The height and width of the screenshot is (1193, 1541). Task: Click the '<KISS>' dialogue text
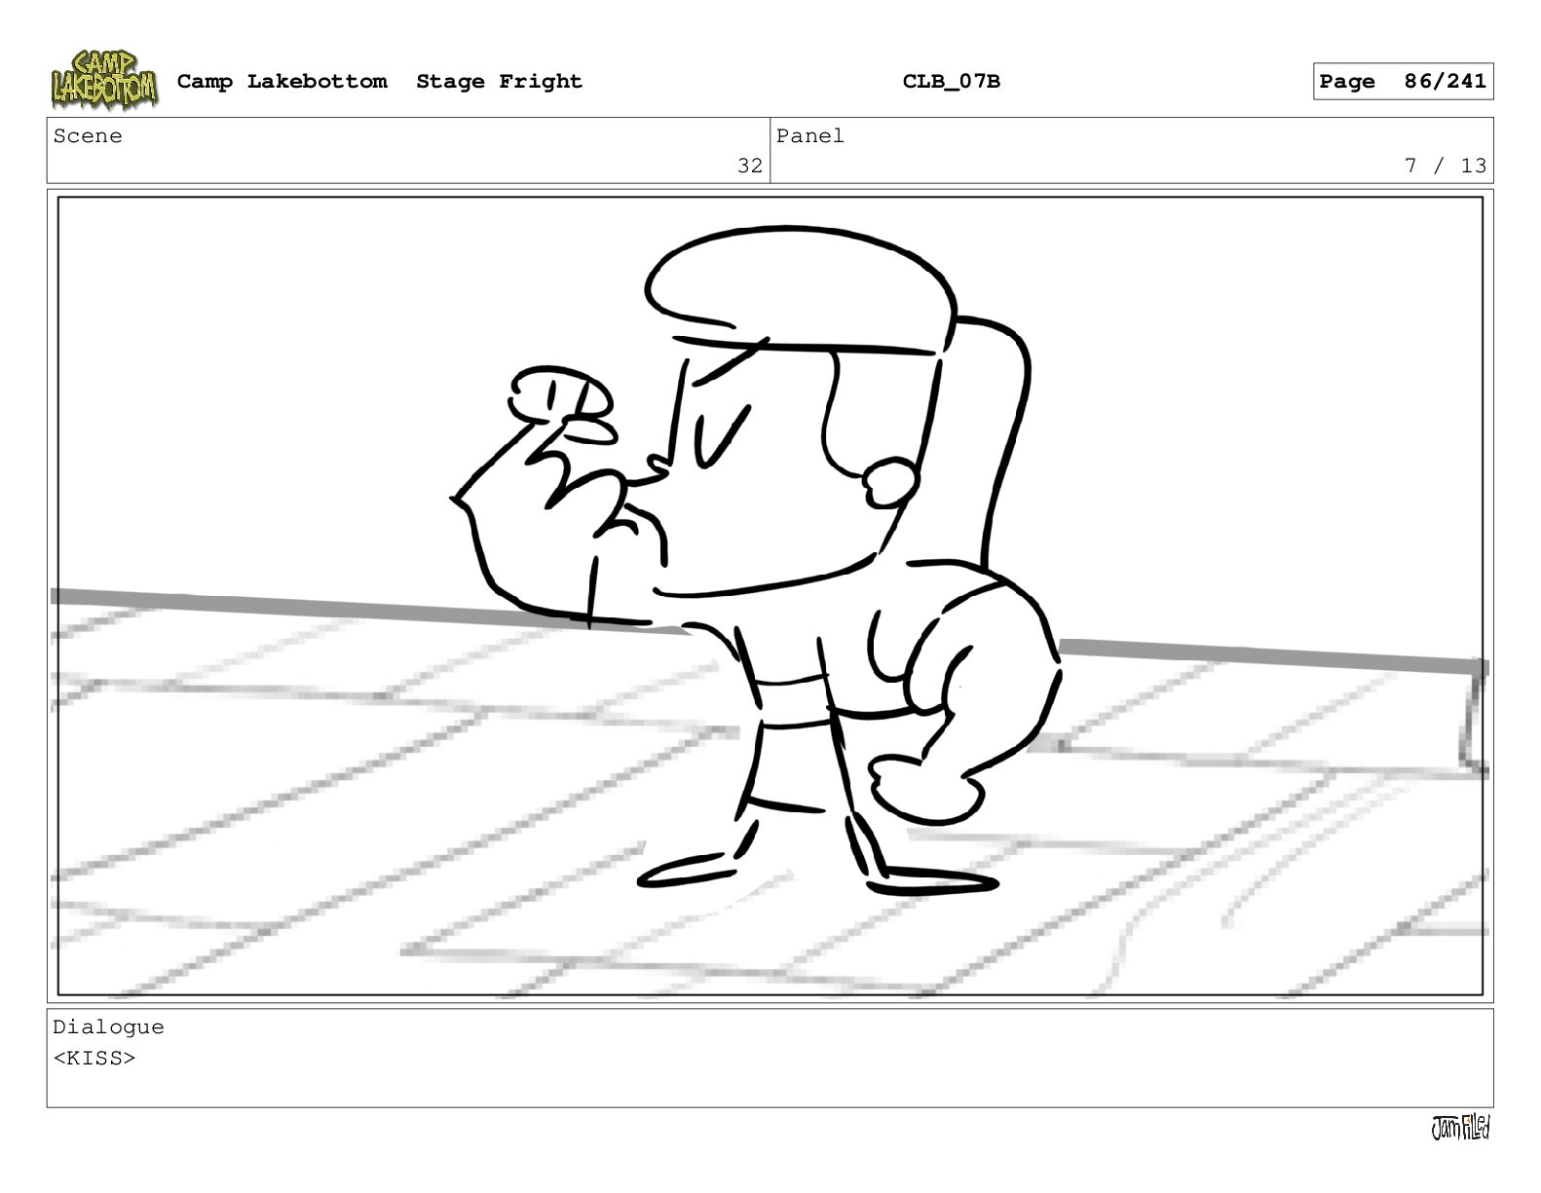click(94, 1058)
